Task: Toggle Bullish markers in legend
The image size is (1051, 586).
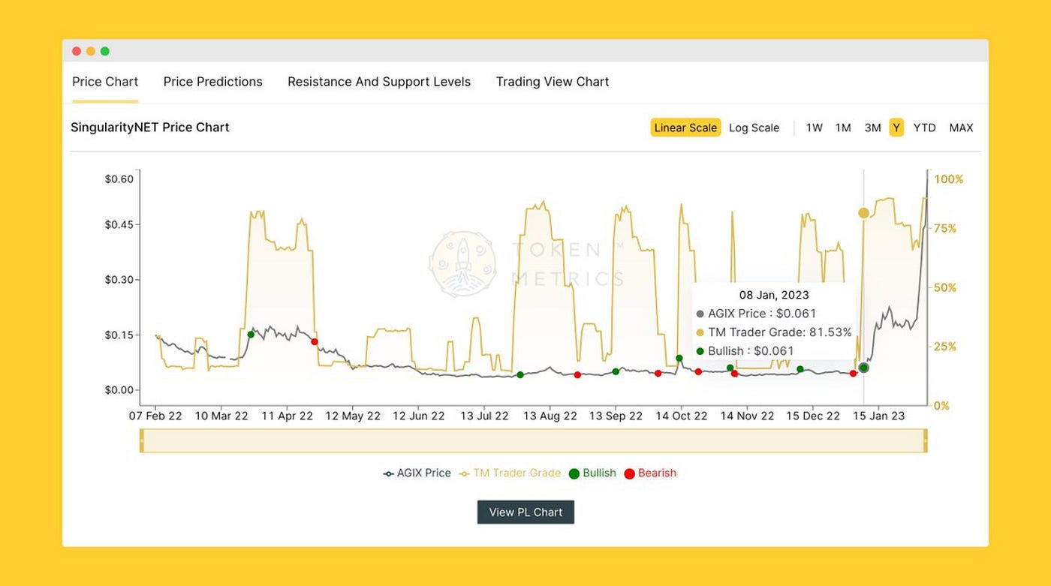Action: pyautogui.click(x=592, y=473)
